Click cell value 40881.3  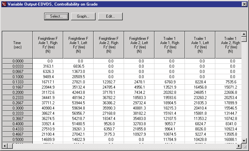coord(139,108)
